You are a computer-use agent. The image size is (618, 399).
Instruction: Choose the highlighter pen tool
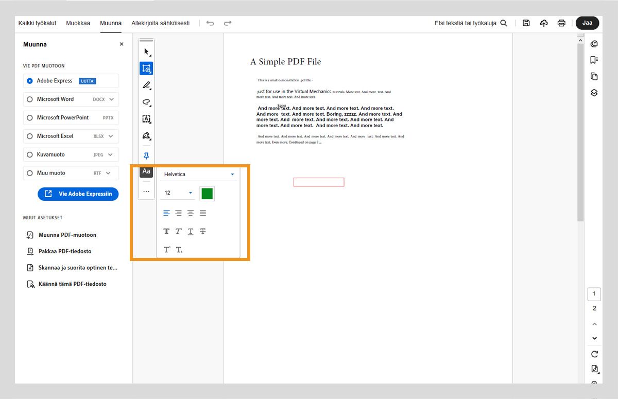pyautogui.click(x=146, y=85)
